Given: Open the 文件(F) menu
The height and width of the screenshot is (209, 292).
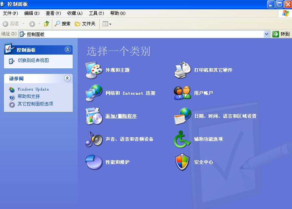Looking at the screenshot, I should tap(10, 13).
